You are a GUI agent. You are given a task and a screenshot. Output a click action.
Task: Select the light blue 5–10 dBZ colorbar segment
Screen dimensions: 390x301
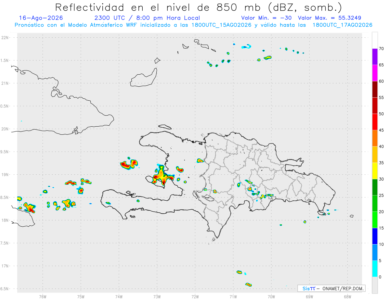(375, 253)
